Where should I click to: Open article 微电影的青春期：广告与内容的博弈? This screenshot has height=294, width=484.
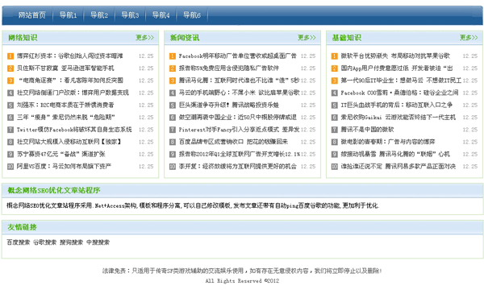[x=388, y=142]
